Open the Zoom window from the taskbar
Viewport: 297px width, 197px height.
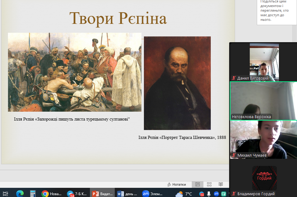point(152,194)
